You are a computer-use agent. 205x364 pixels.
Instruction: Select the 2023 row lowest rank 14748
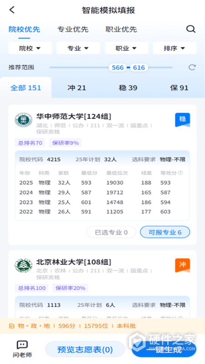point(115,202)
